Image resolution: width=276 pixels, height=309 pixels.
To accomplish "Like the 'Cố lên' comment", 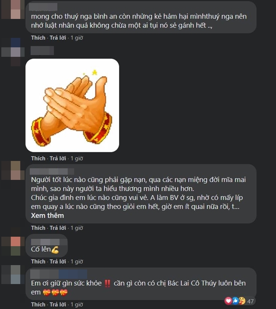I will tap(38, 262).
